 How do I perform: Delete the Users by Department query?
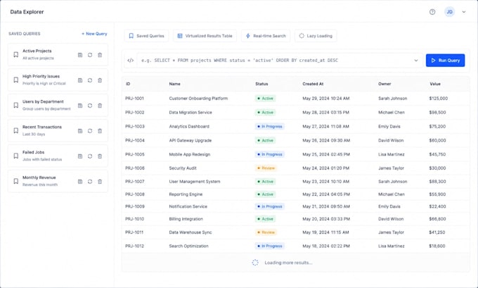100,106
